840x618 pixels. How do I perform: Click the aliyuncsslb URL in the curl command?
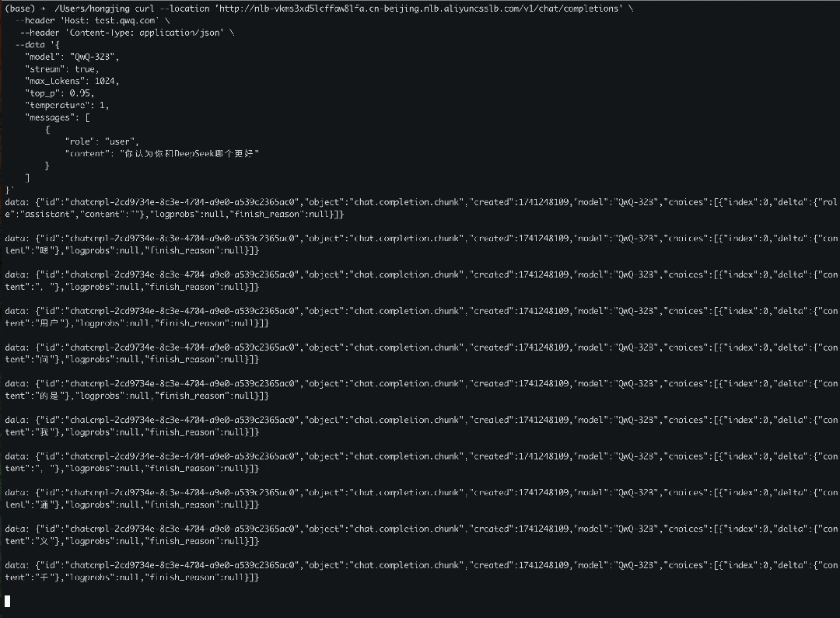pyautogui.click(x=419, y=9)
